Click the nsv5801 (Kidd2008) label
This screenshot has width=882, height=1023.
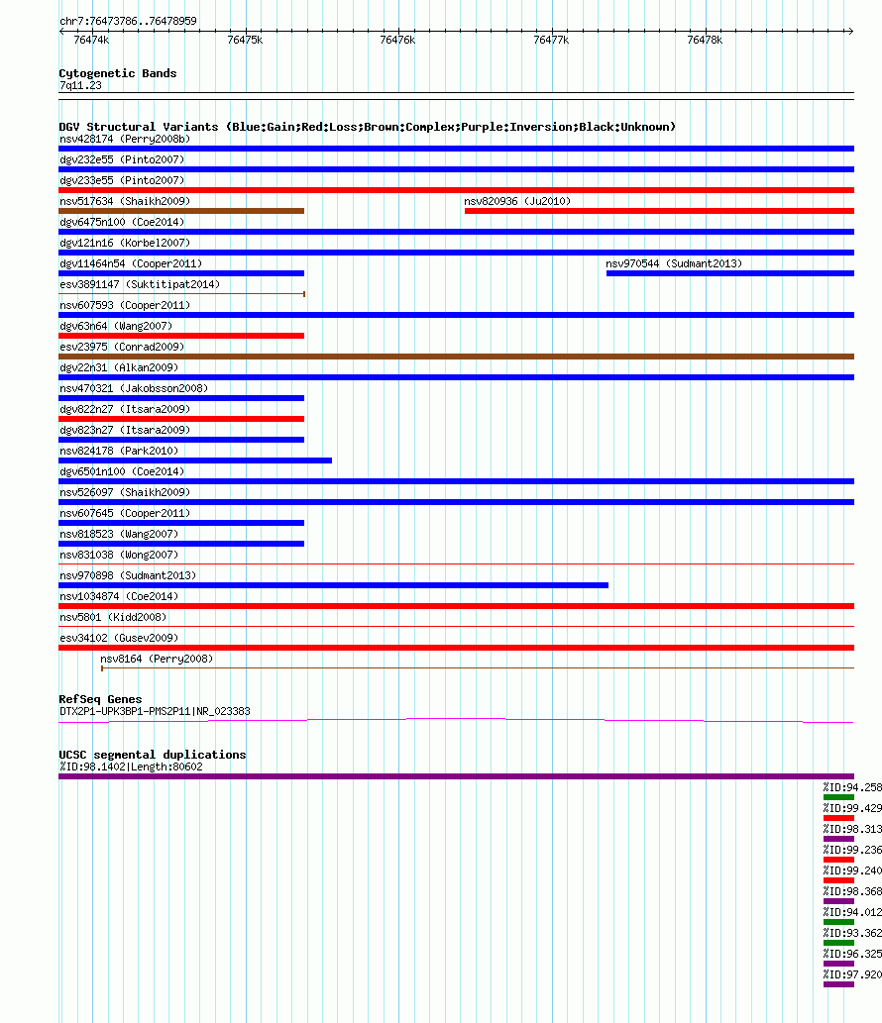pyautogui.click(x=113, y=619)
